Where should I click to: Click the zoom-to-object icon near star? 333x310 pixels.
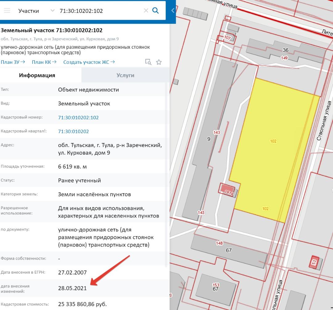coord(148,62)
